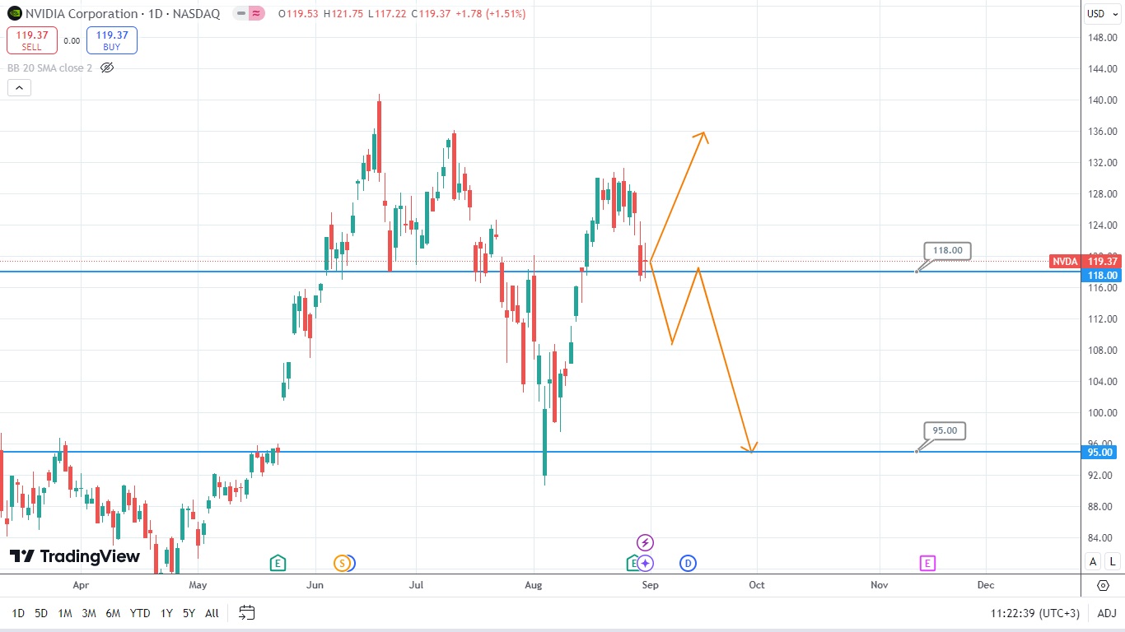Image resolution: width=1125 pixels, height=632 pixels.
Task: Select the 5D time range
Action: [x=41, y=613]
